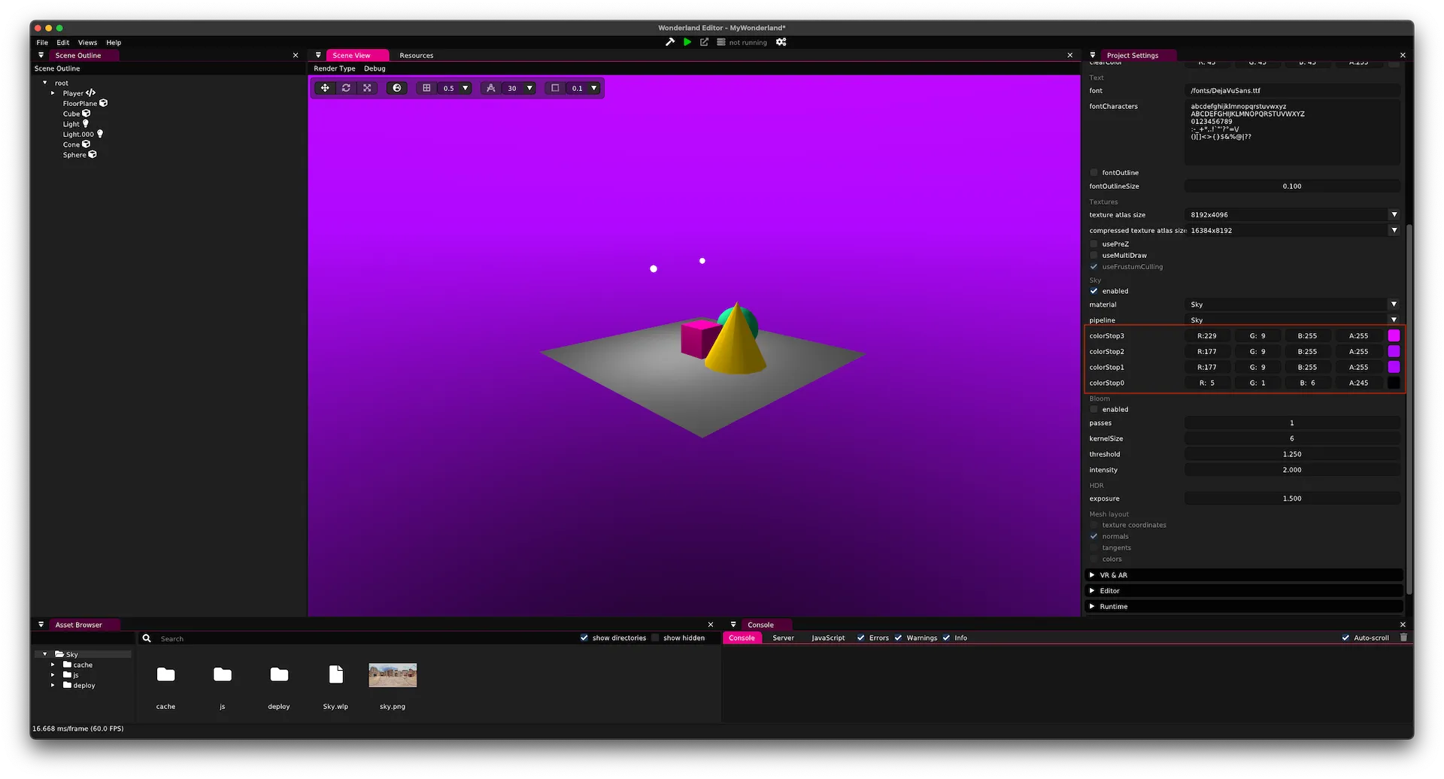Disable the Sky enabled checkbox
This screenshot has width=1444, height=779.
click(x=1094, y=291)
